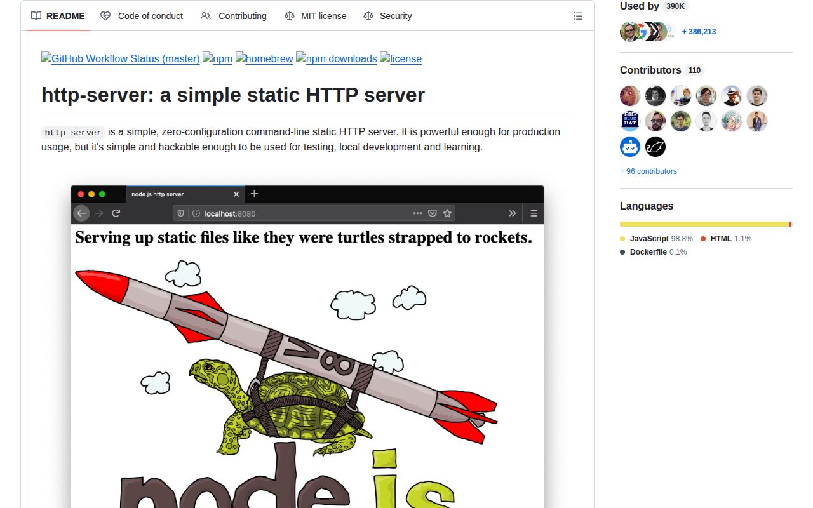Filter by HTML 1.1% language
The height and width of the screenshot is (508, 813).
pos(726,239)
